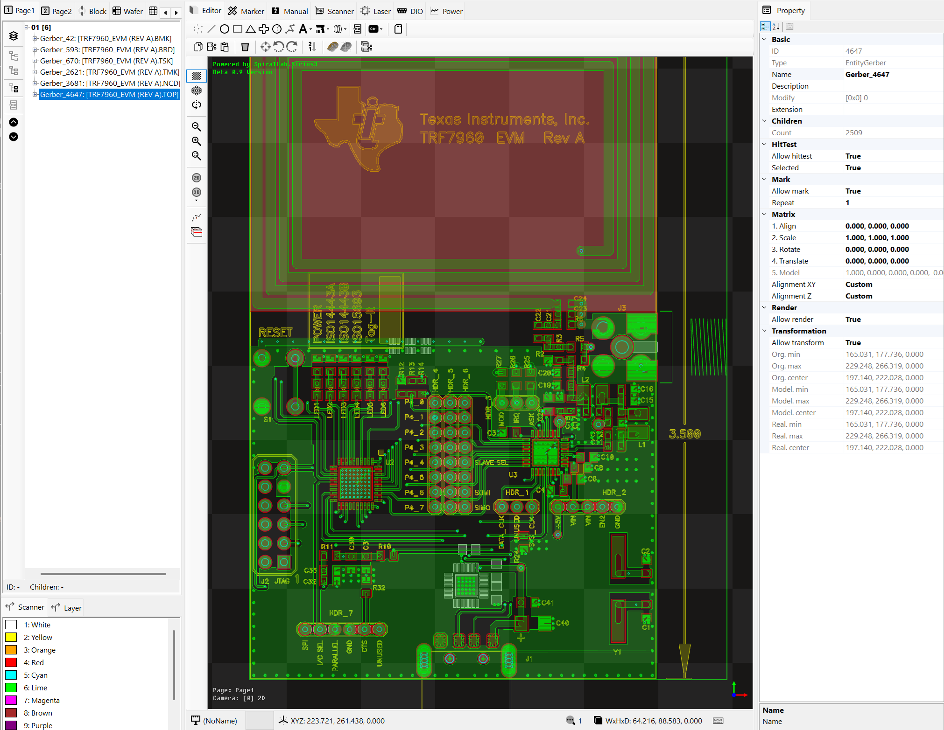Select the circle drawing tool
The width and height of the screenshot is (944, 730).
(224, 29)
